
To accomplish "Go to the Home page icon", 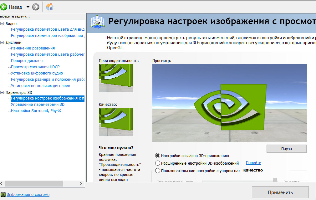I will pos(49,7).
